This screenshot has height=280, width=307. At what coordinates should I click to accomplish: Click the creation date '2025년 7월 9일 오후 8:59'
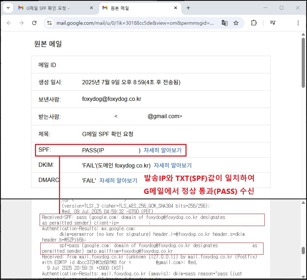(x=113, y=82)
